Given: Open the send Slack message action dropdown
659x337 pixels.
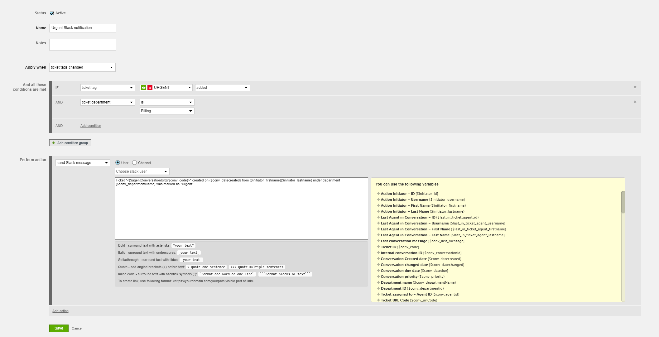Looking at the screenshot, I should 83,163.
